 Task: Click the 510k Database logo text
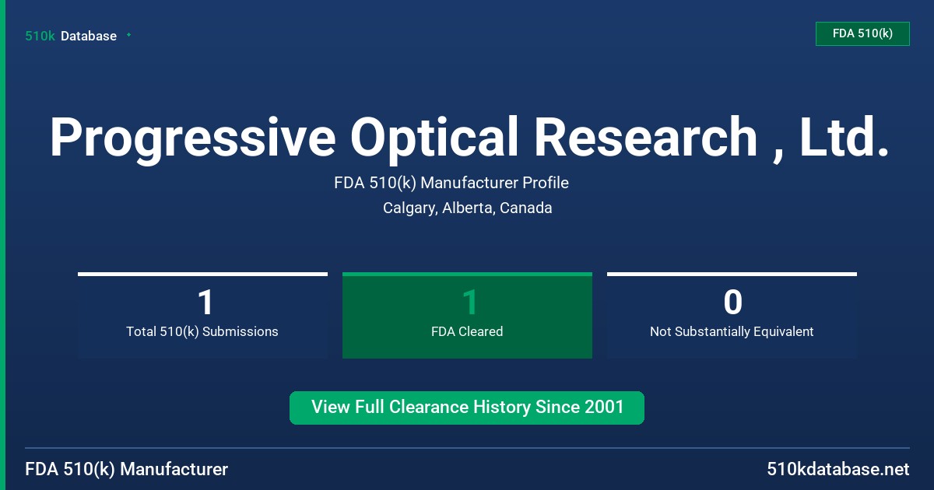point(71,36)
